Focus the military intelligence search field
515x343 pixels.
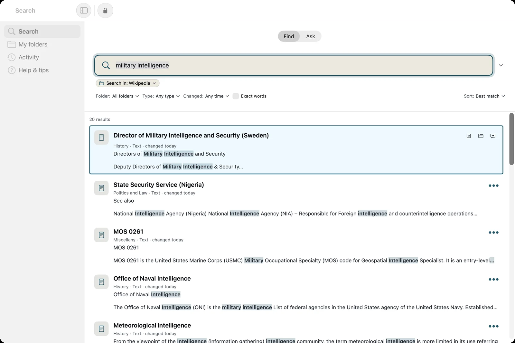coord(294,65)
